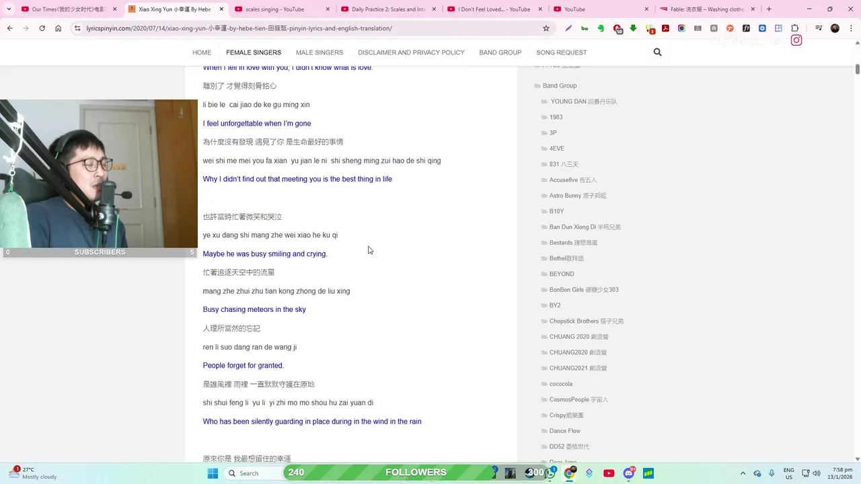The image size is (861, 484).
Task: Open the Evernote elephant extension
Action: (x=601, y=28)
